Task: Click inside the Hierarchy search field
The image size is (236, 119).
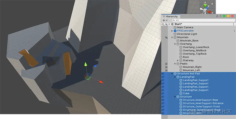Action: pyautogui.click(x=204, y=20)
